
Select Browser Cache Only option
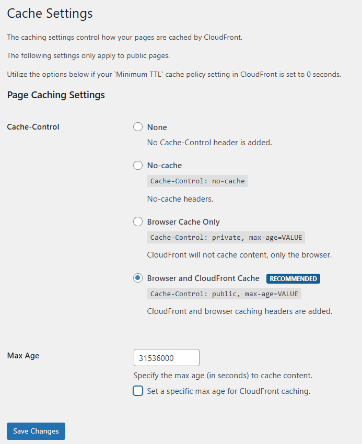137,221
